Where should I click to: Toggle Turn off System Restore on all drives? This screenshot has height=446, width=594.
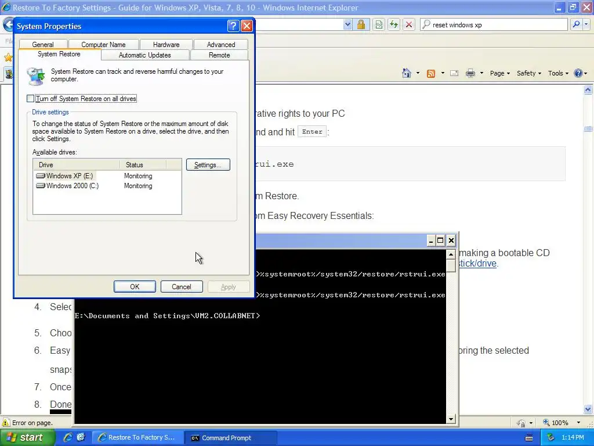coord(30,99)
